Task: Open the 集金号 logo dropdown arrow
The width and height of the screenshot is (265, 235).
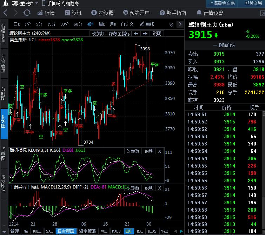Action: coord(37,3)
